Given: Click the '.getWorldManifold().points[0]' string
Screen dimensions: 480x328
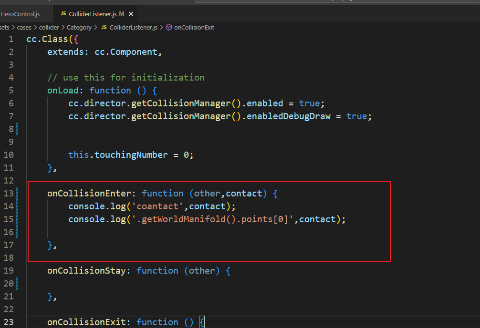Looking at the screenshot, I should 212,219.
